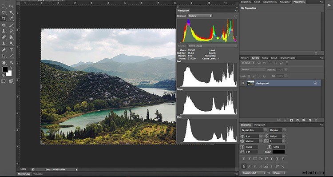Screen dimensions: 333x177
Task: Swap foreground and background colors
Action: click(11, 68)
